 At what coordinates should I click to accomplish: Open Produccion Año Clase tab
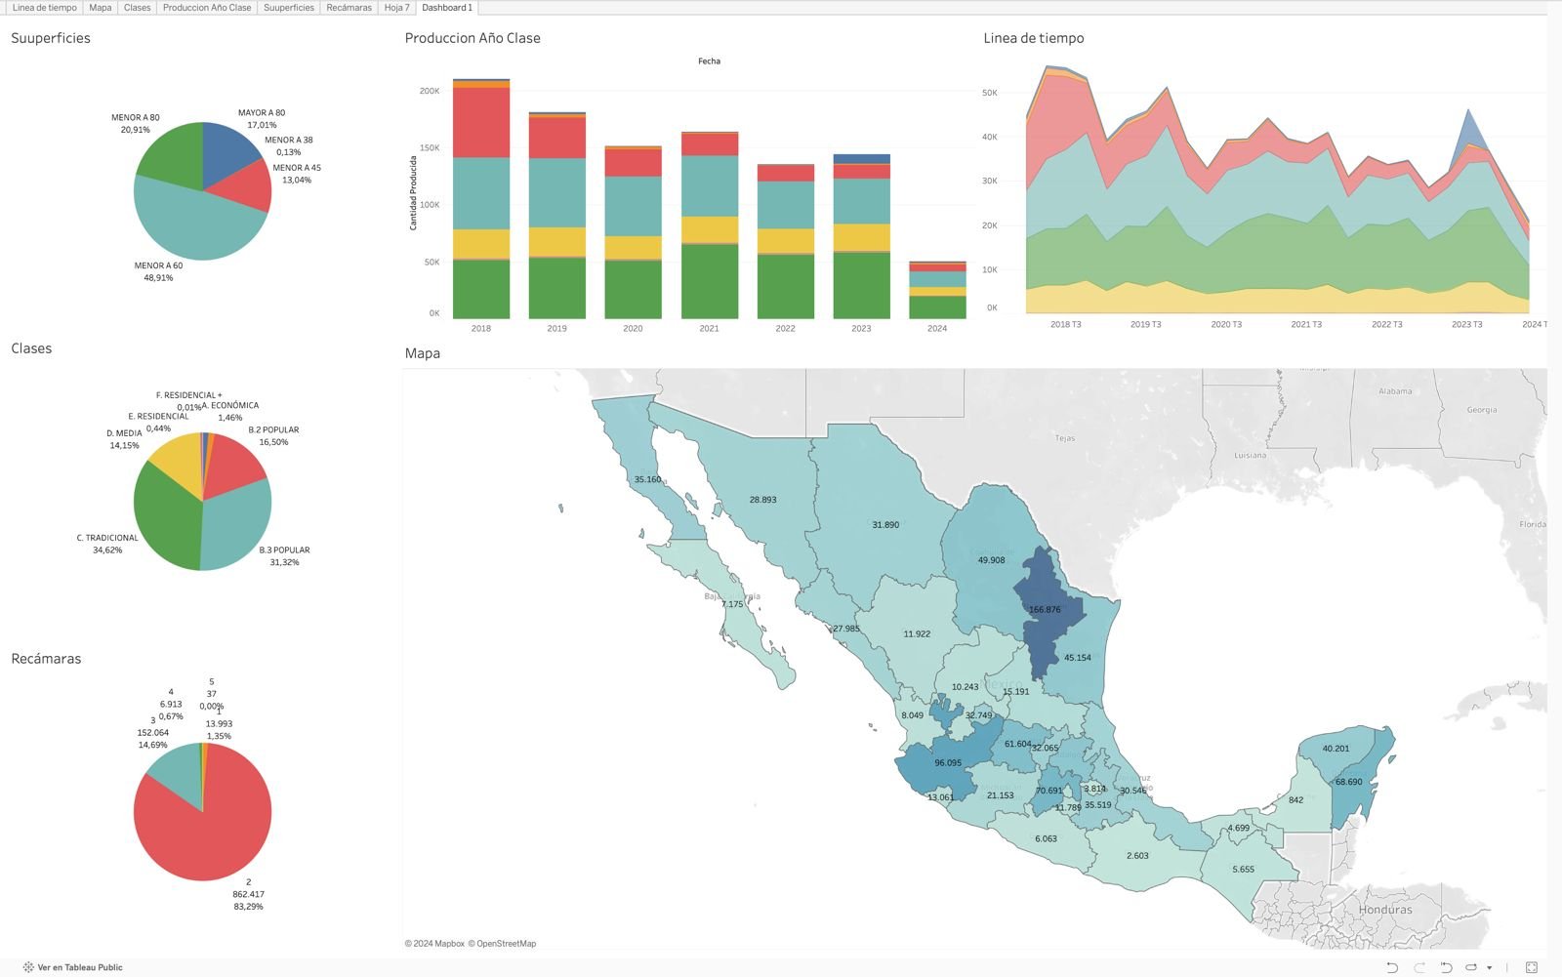(207, 7)
